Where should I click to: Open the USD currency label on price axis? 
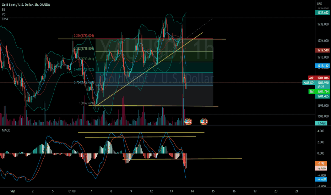[320, 4]
